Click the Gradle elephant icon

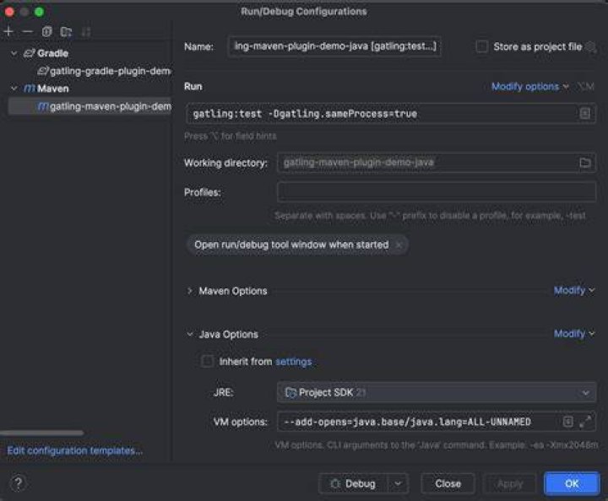[30, 53]
